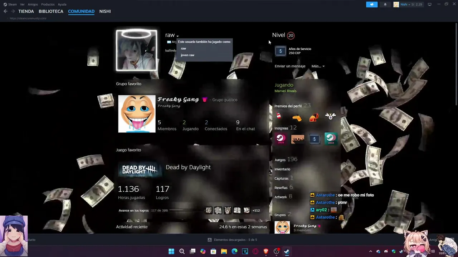
Task: Open the Juegos 196 link
Action: coord(286,160)
